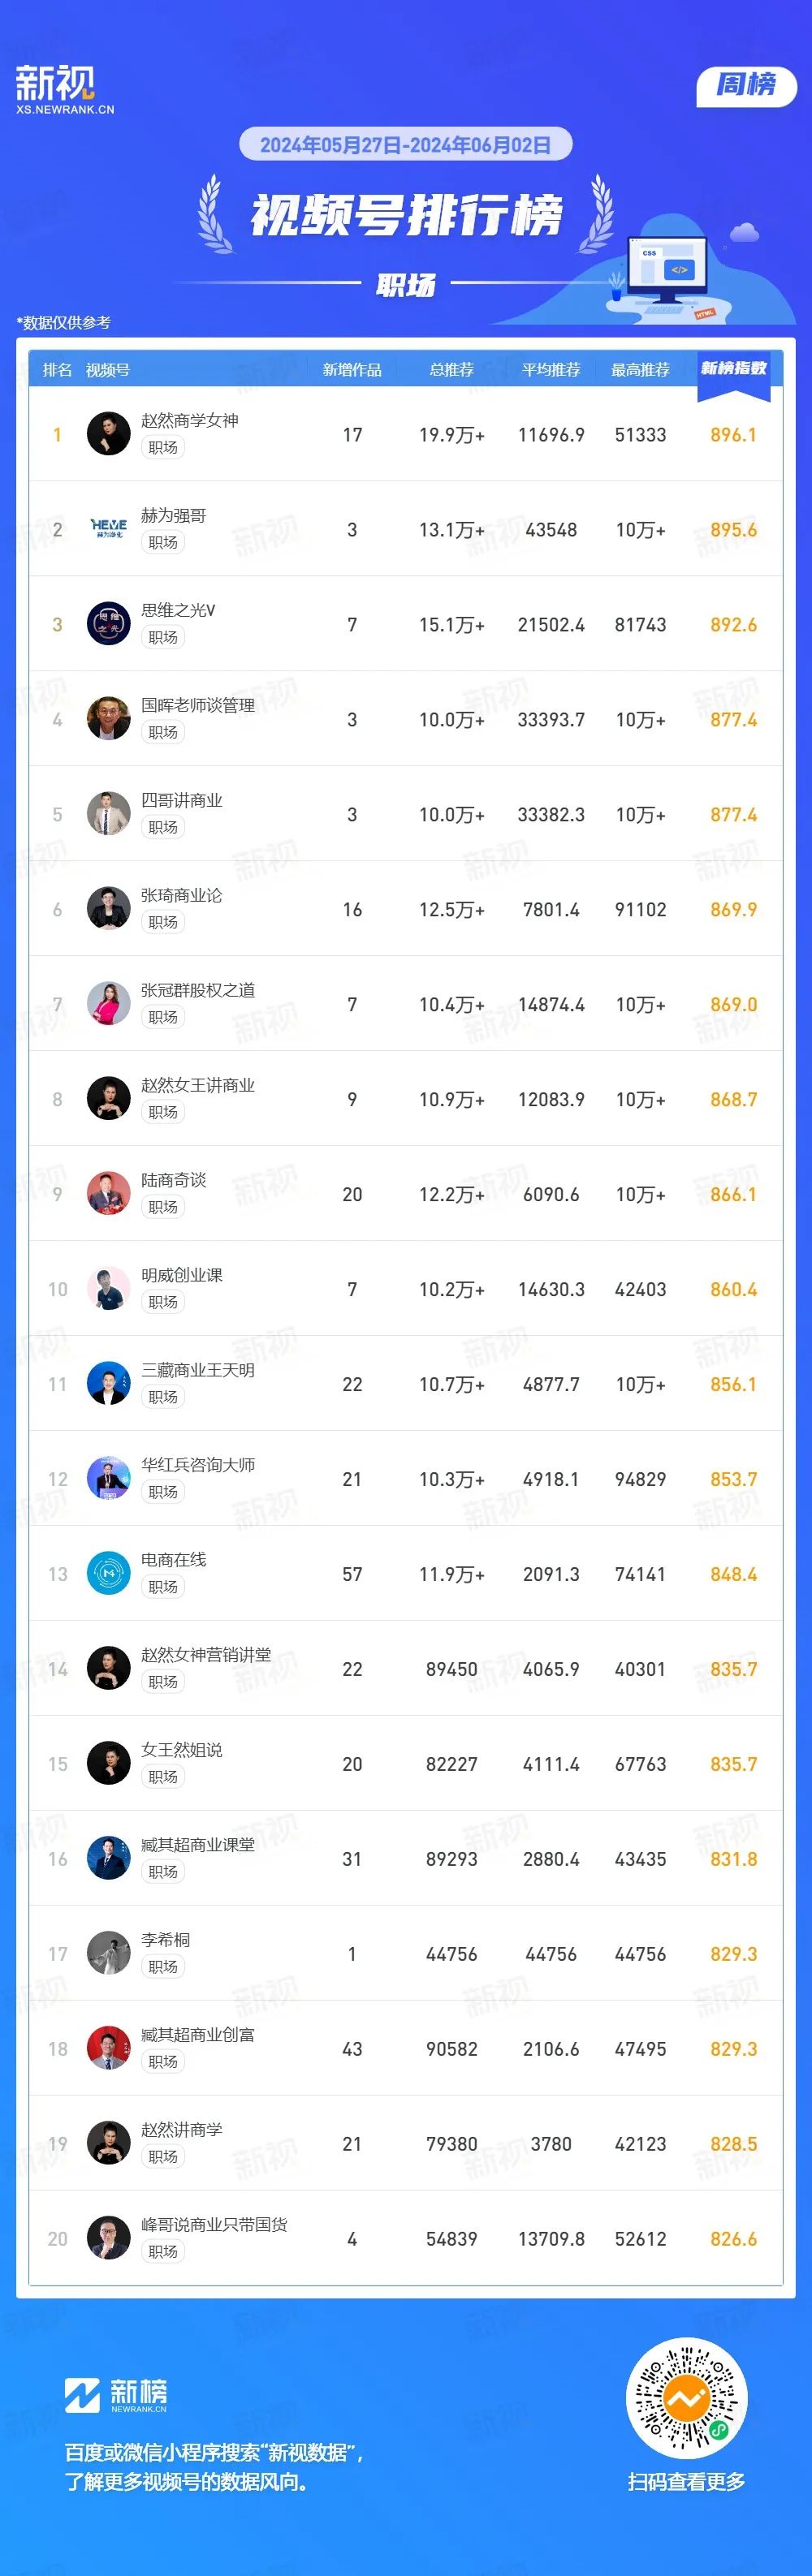The height and width of the screenshot is (2576, 812).
Task: Click the date range 2024年05月27日-2024年06月02日 pill
Action: [x=405, y=145]
